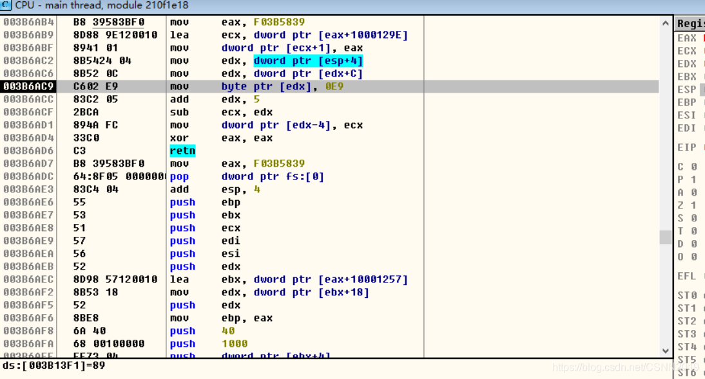Click the disassembly scroll down arrow

pyautogui.click(x=666, y=351)
